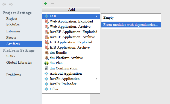Viewport: 170px width, 104px height.
Task: Pick JavaEE Application: Archive
Action: pos(71,37)
